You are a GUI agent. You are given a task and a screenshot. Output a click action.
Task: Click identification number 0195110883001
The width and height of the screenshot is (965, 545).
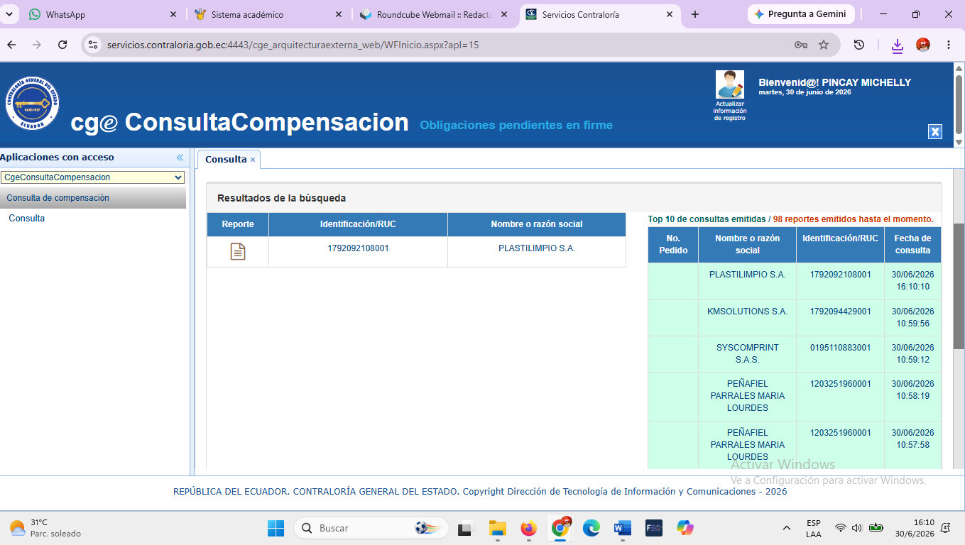coord(840,348)
